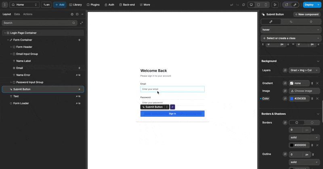Viewport: 323px width, 169px height.
Task: Click the undo arrow icon
Action: click(232, 5)
